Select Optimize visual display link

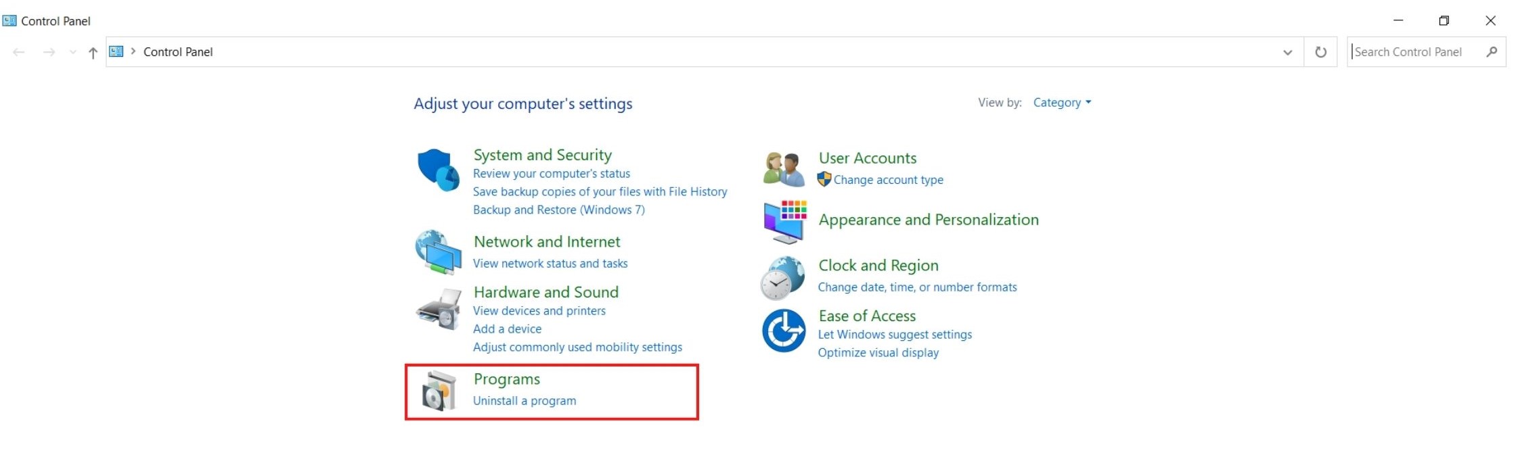878,353
